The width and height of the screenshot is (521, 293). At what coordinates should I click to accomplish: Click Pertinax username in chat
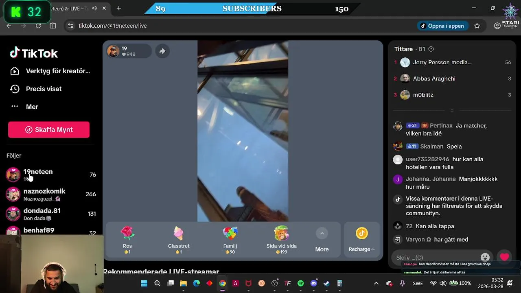tap(441, 125)
